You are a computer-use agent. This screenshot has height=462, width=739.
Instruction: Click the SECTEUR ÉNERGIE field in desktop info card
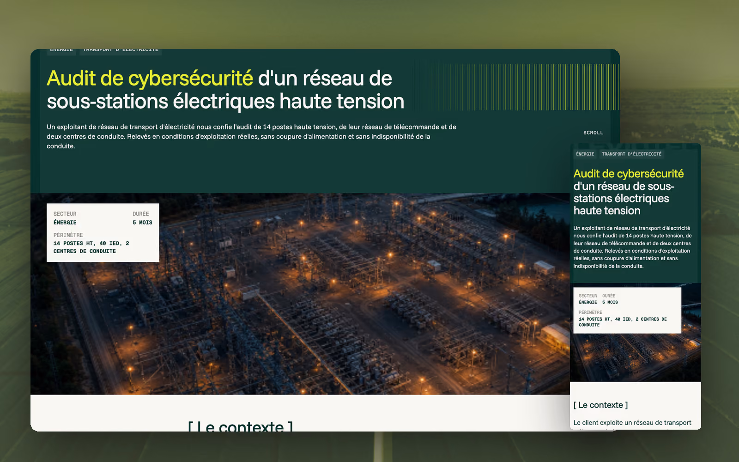pos(65,218)
